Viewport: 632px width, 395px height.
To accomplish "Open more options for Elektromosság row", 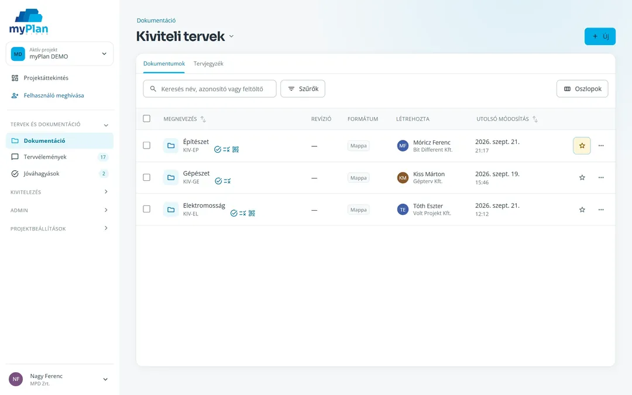I will (601, 209).
